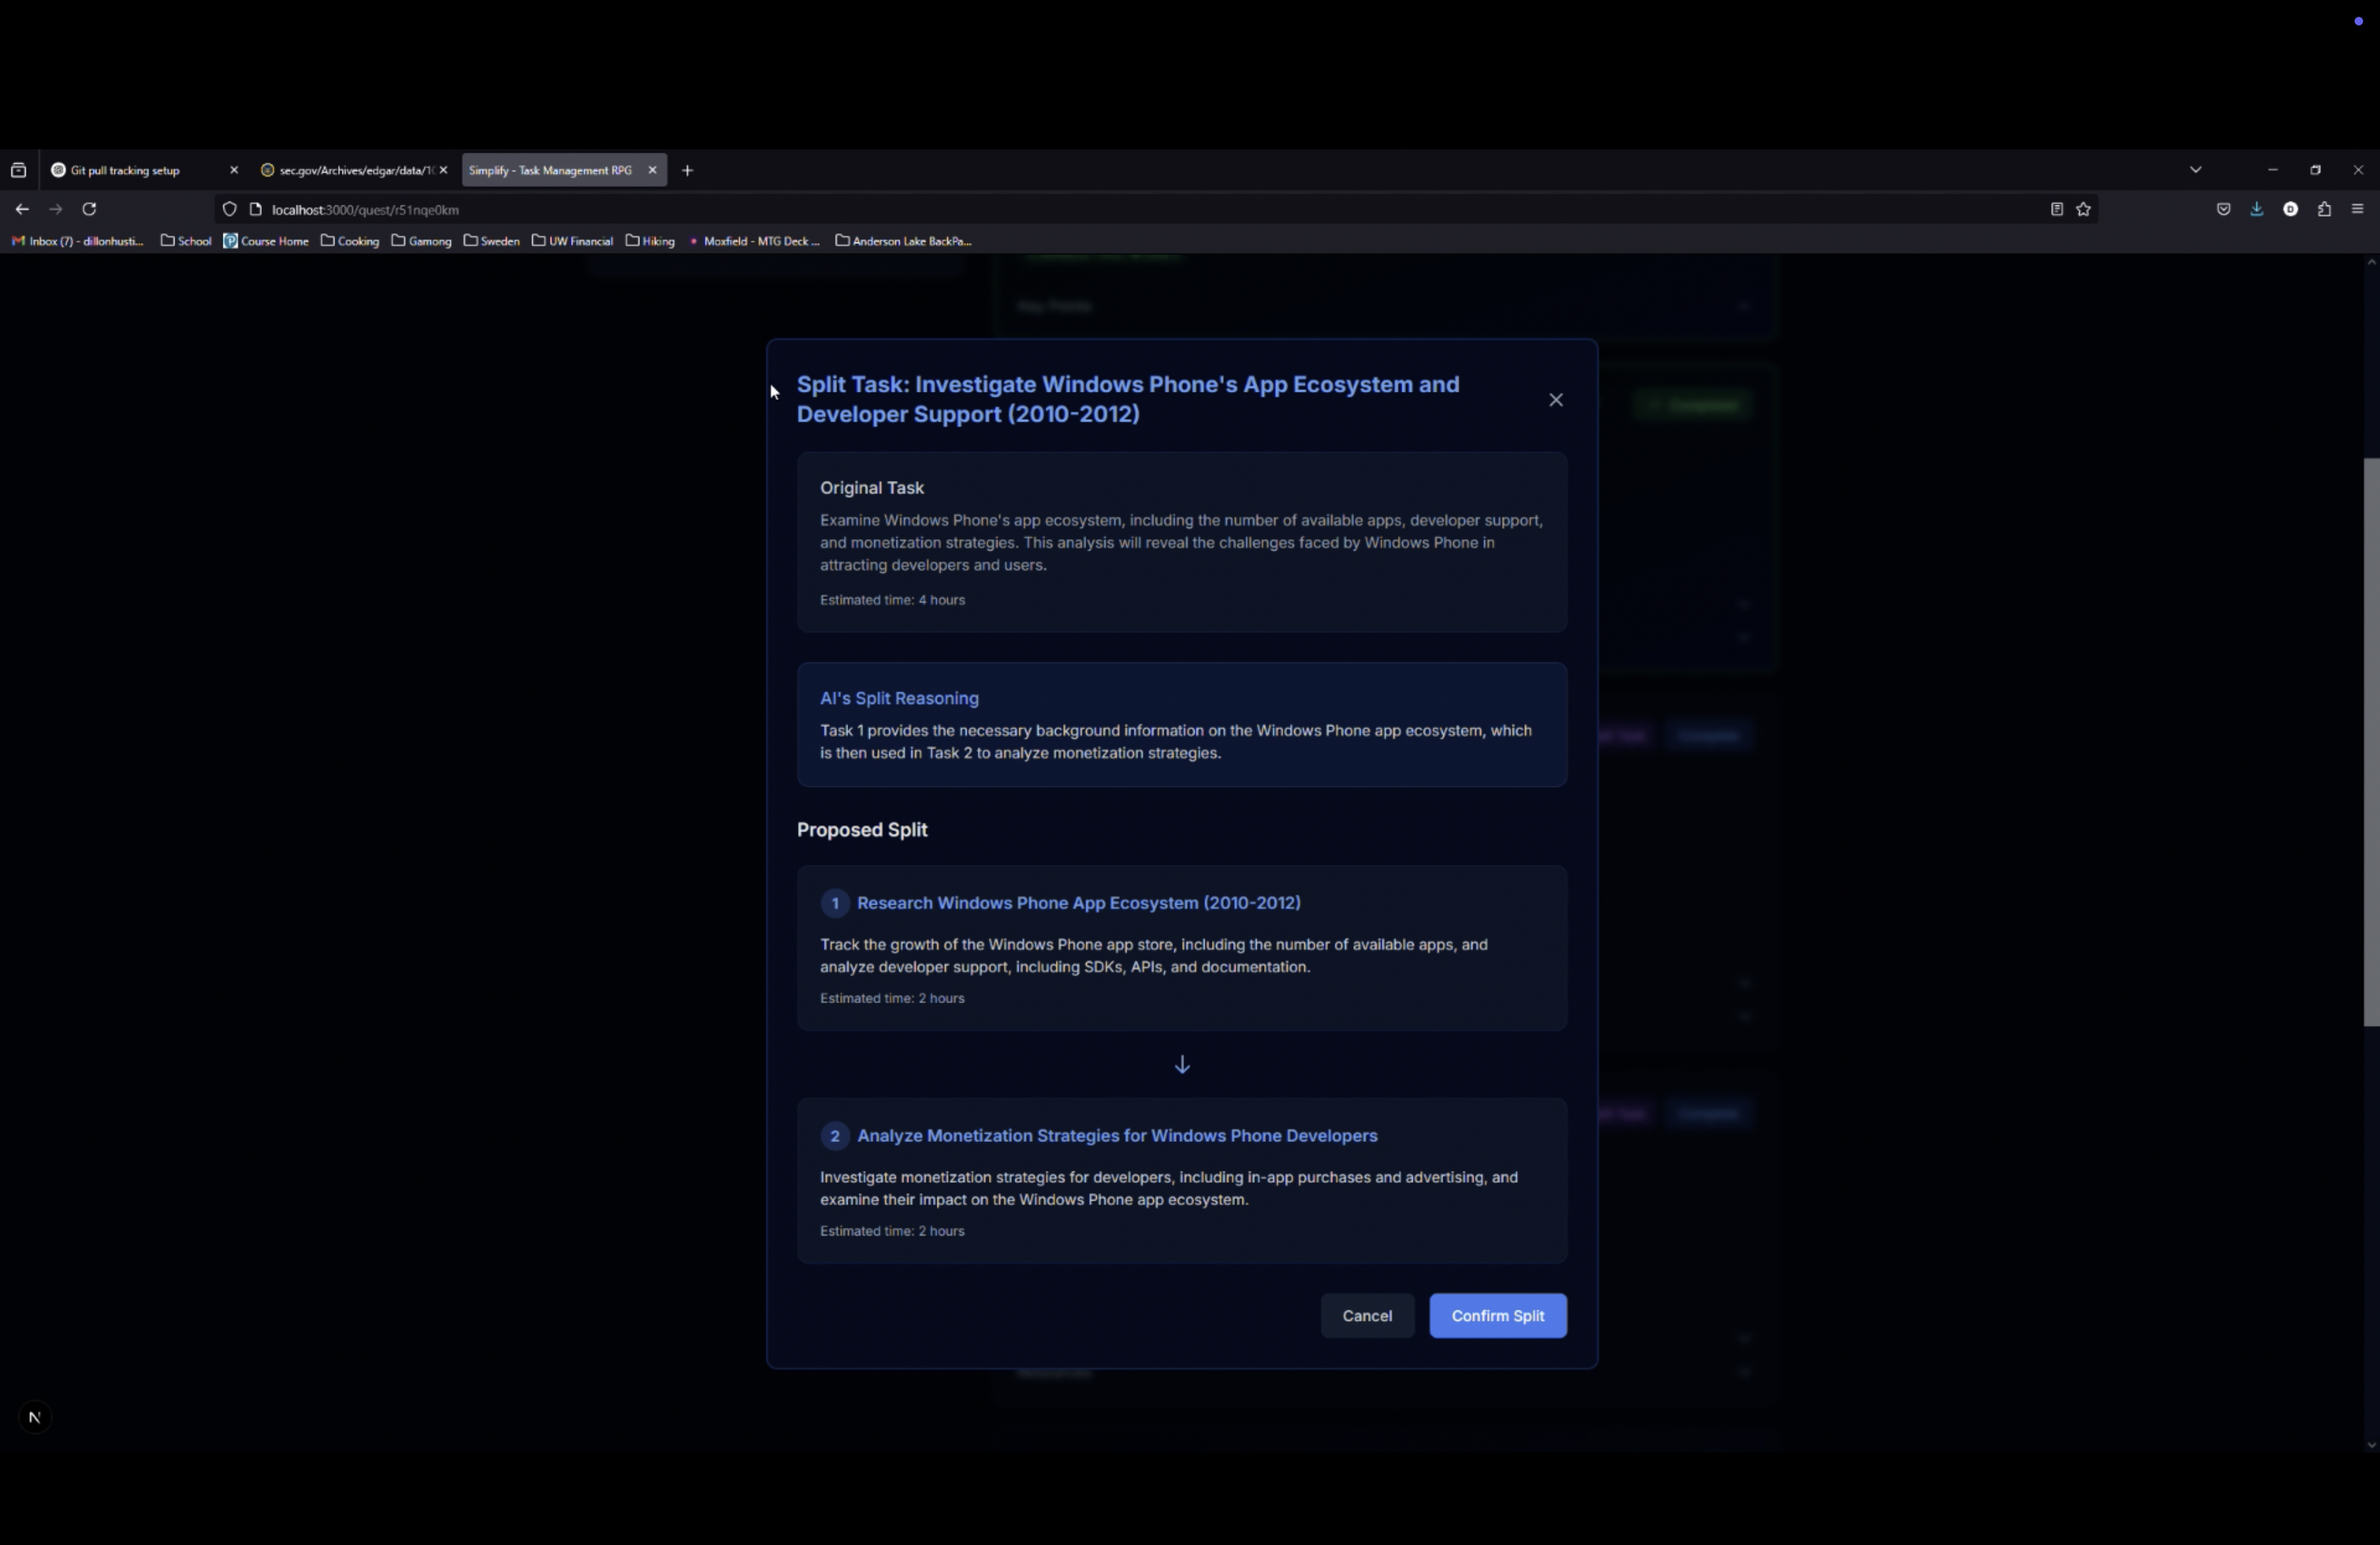Open the Hiking bookmarks folder
The width and height of the screenshot is (2380, 1545).
[651, 241]
